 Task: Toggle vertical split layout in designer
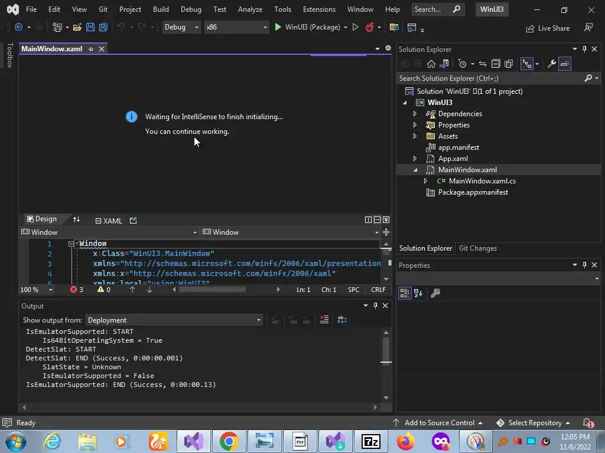pos(368,219)
